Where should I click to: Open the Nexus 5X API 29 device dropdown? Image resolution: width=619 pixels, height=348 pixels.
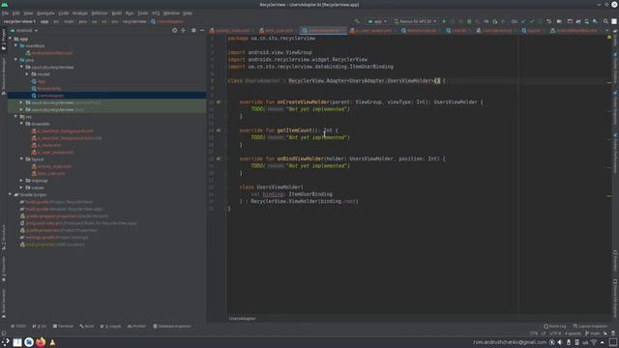tap(416, 21)
